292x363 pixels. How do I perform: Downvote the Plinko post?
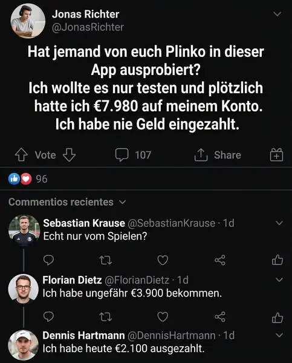(69, 155)
